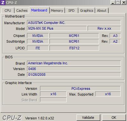Click the Graphic Interface Version label

pyautogui.click(x=31, y=89)
